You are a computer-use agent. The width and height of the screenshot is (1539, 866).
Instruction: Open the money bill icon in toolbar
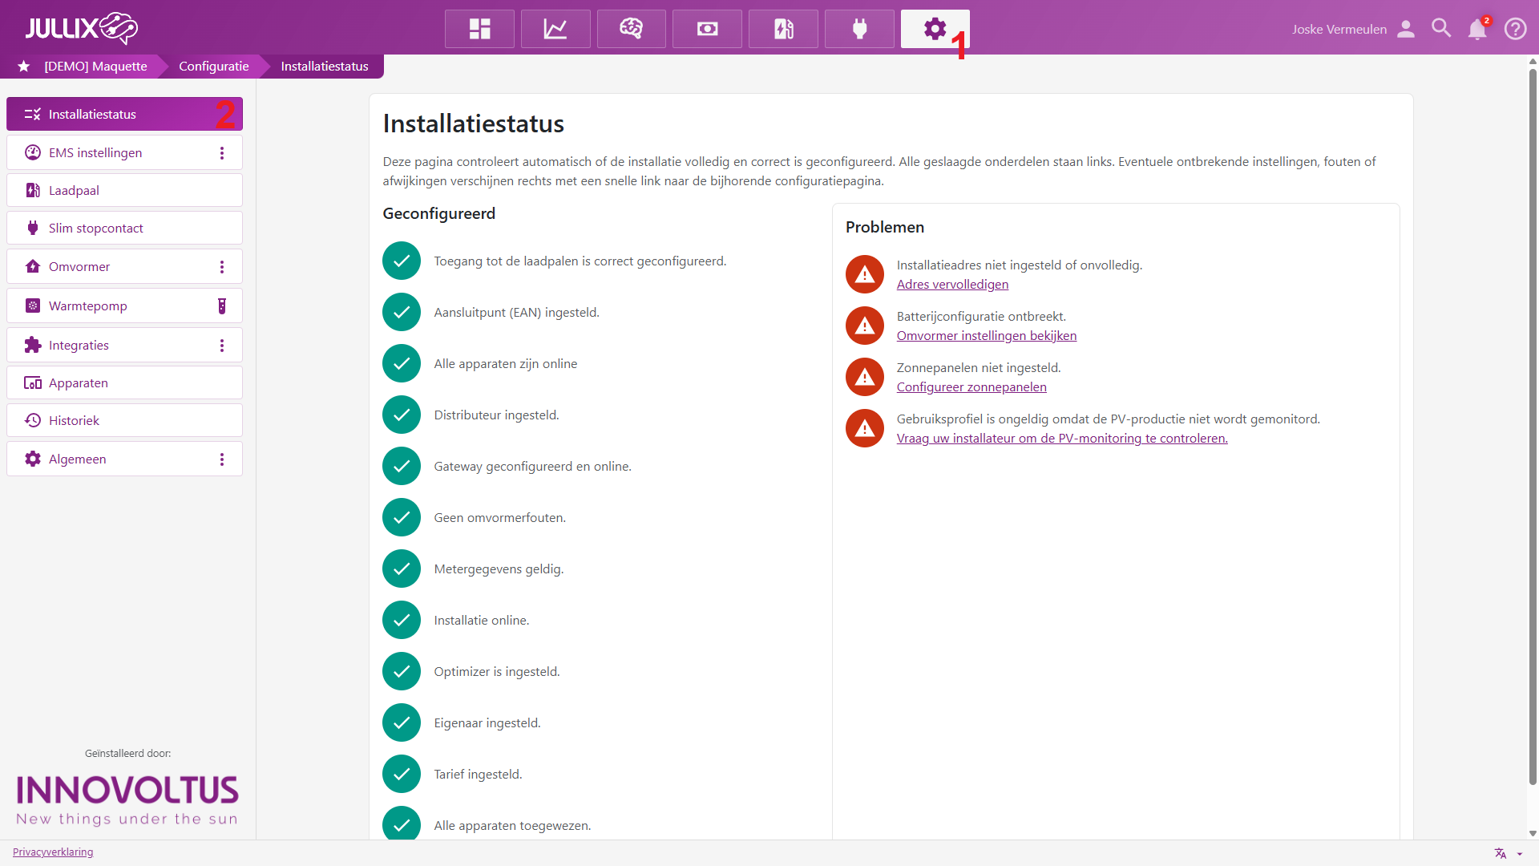[707, 29]
